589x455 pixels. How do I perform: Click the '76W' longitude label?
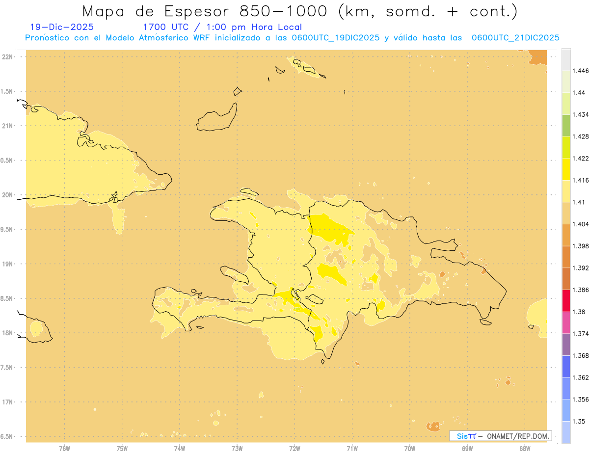[64, 449]
